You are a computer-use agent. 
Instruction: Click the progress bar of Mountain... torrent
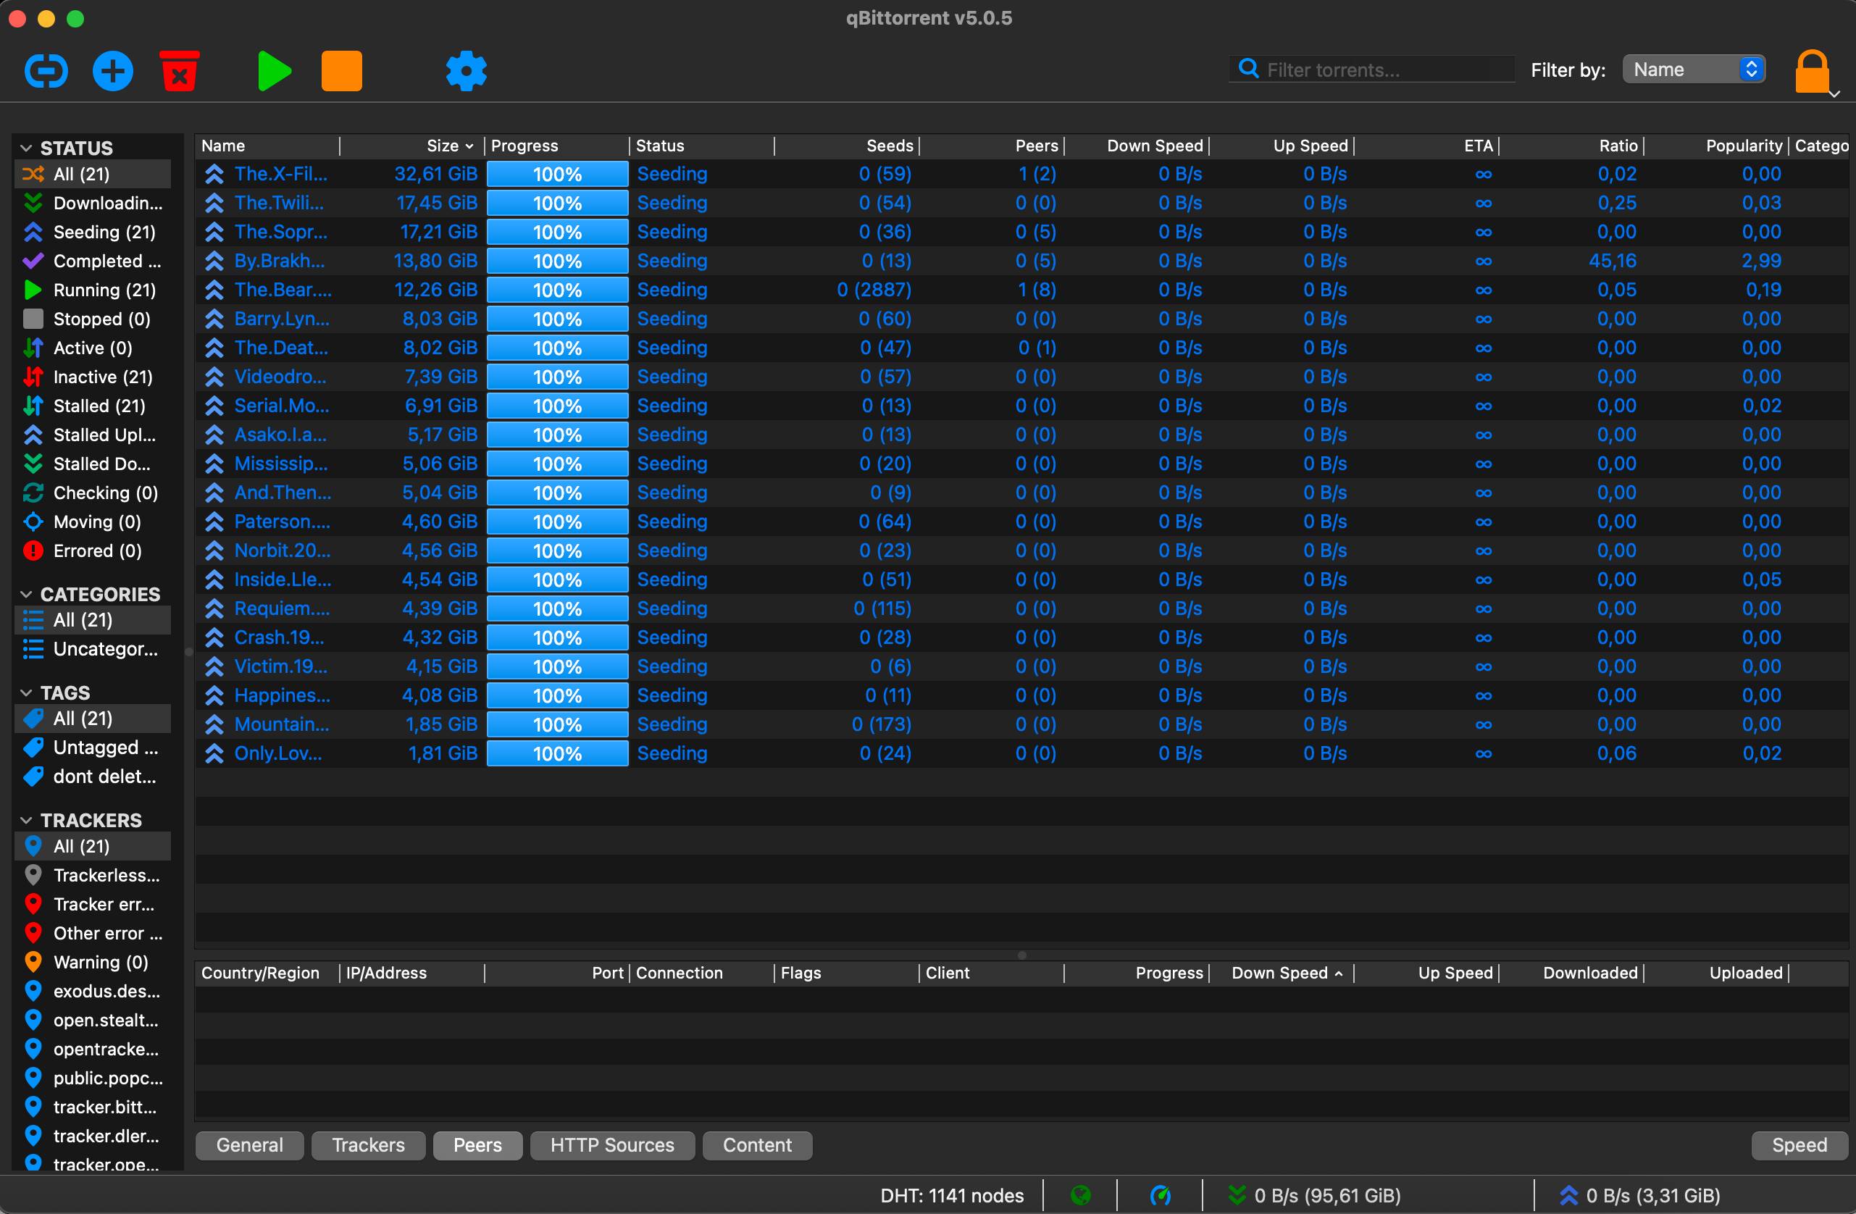pyautogui.click(x=558, y=724)
